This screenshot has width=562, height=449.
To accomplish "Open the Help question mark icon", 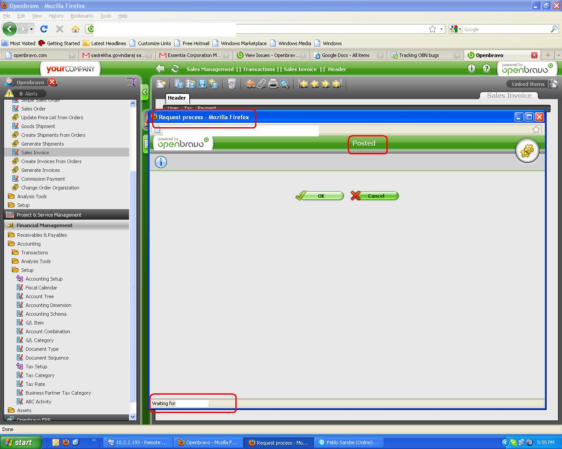I will pos(486,68).
